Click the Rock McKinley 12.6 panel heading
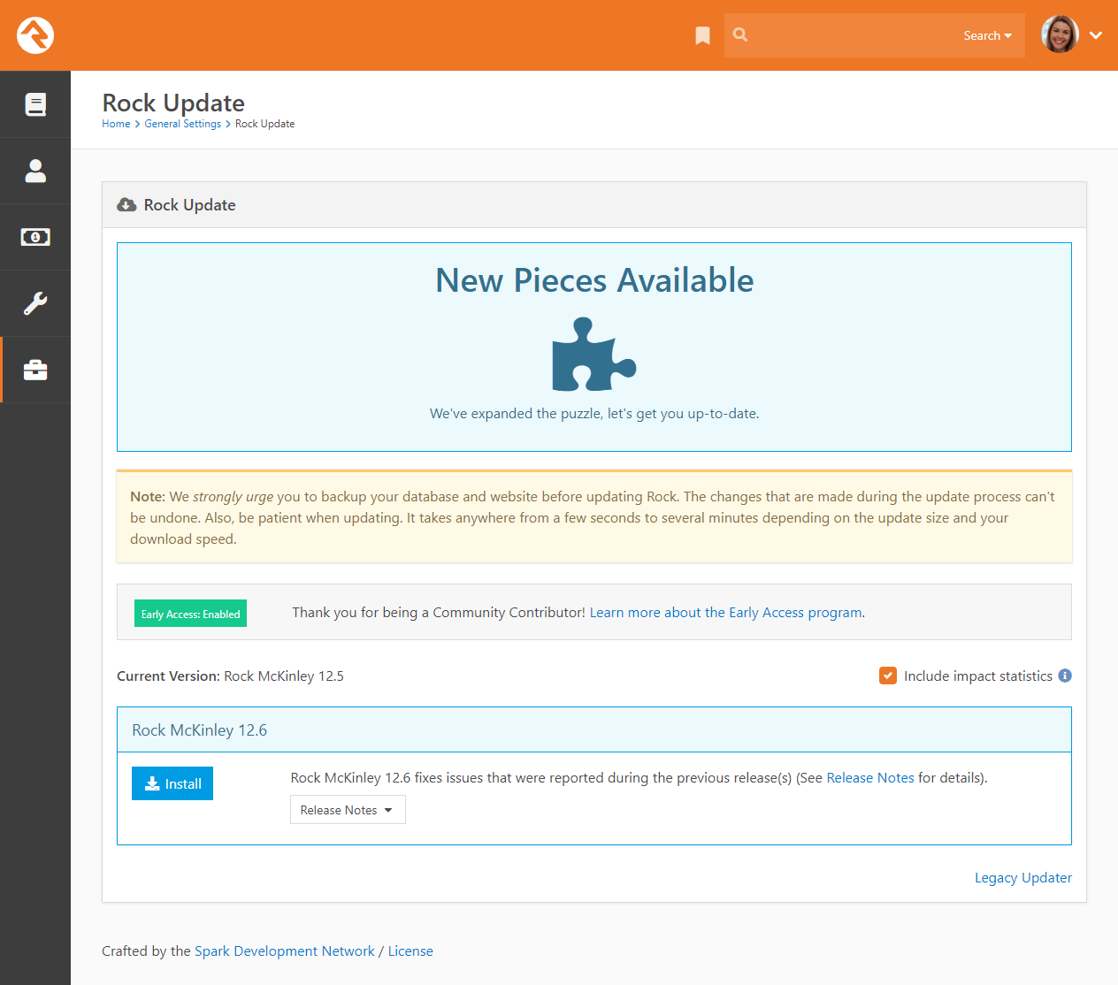Screen dimensions: 1118x985 point(594,729)
